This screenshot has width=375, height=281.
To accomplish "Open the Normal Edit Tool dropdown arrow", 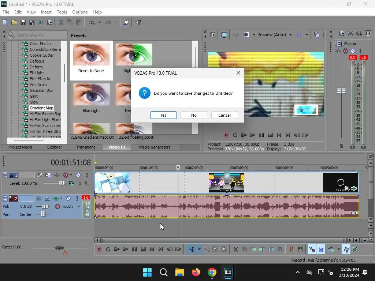I will [x=199, y=249].
